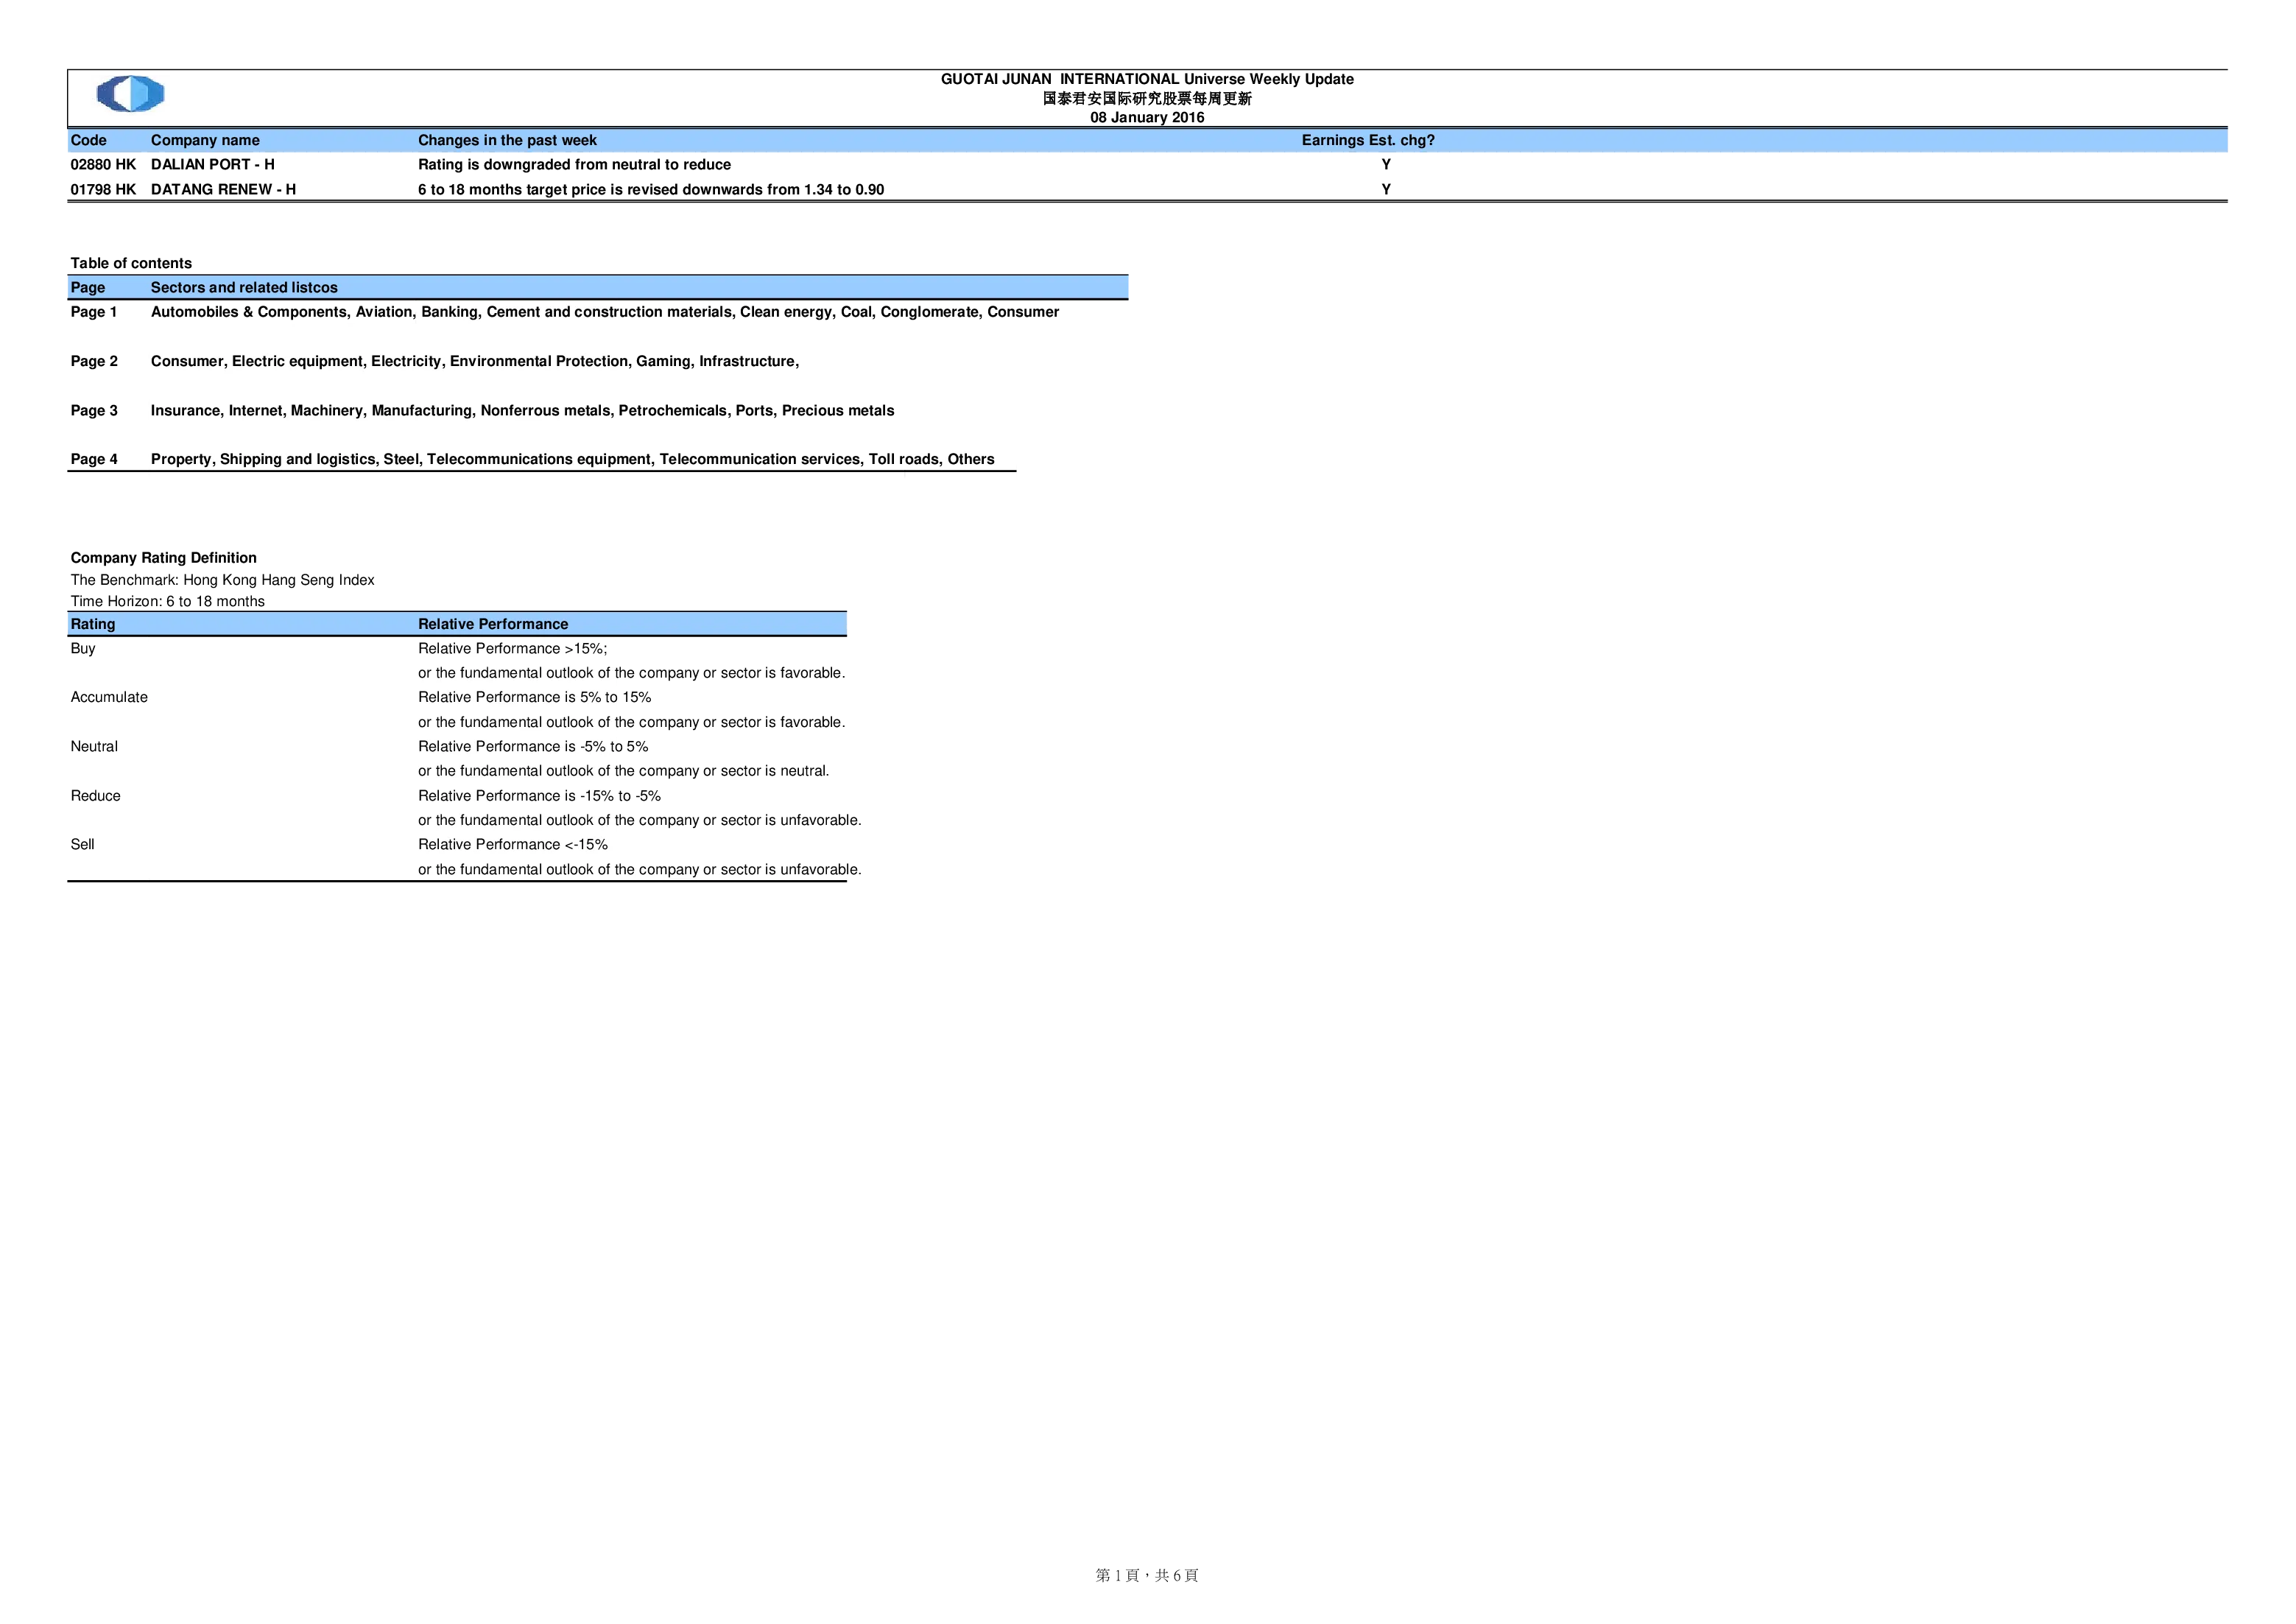Click the 'Page 2' contents entry
The image size is (2296, 1624).
pyautogui.click(x=94, y=361)
